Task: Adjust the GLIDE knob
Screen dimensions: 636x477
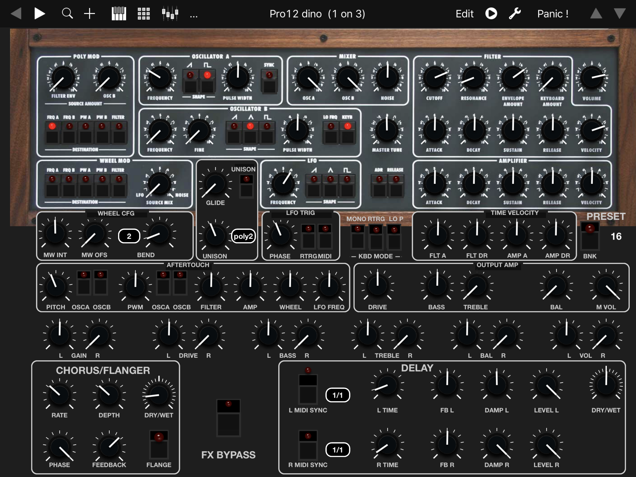Action: click(x=215, y=183)
